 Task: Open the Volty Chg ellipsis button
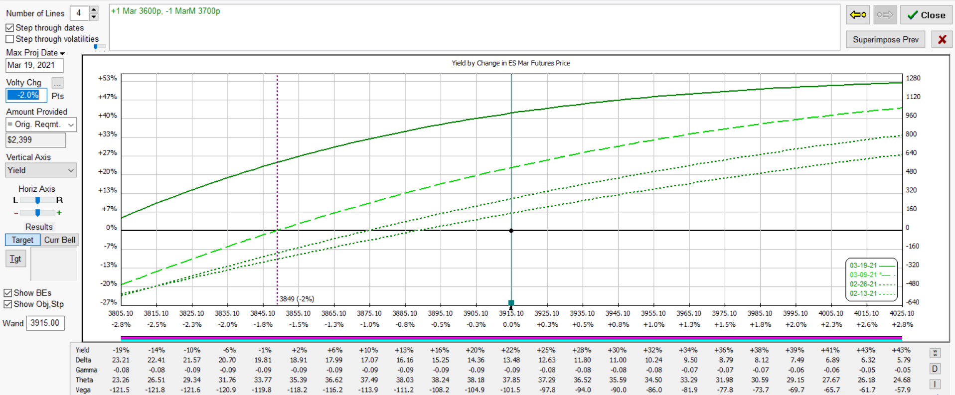[x=58, y=83]
